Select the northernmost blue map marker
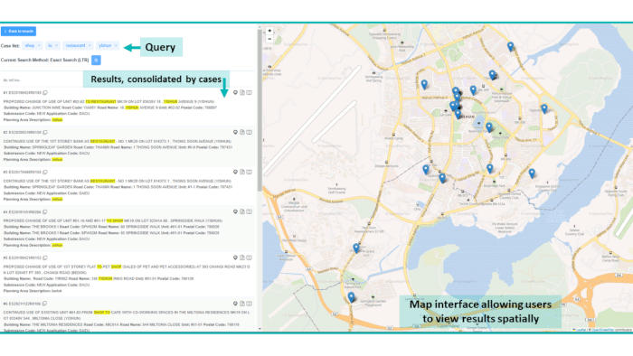633x356 pixels. click(x=511, y=46)
